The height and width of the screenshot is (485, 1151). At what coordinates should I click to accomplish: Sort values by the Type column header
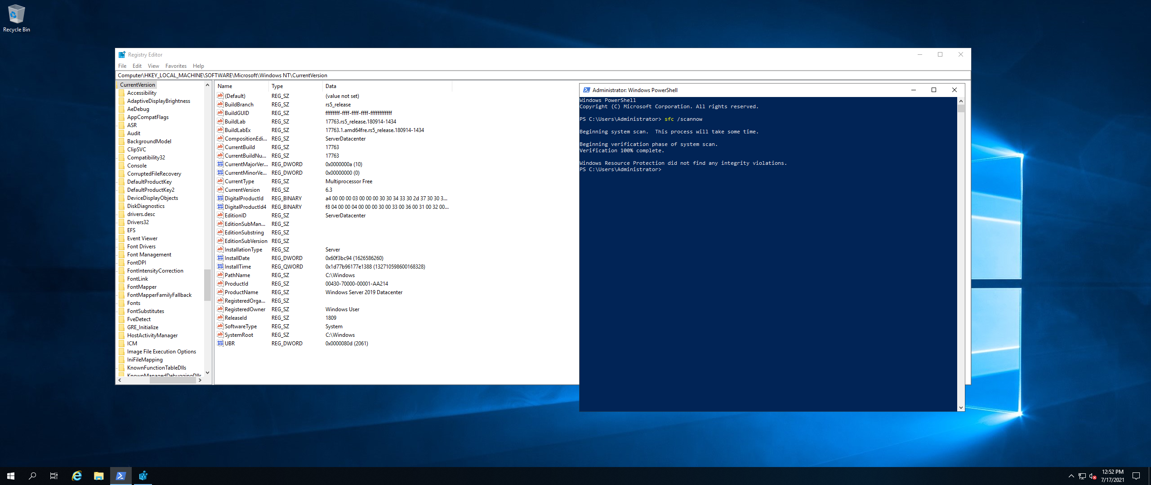click(x=296, y=86)
